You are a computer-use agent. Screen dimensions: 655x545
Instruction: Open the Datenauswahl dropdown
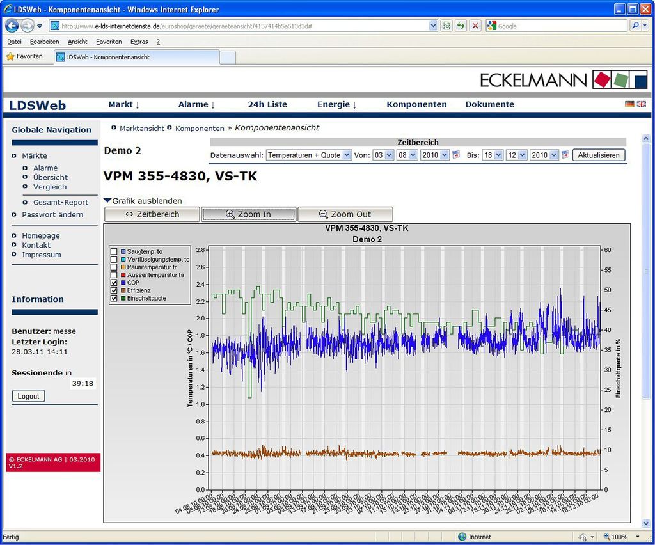tap(309, 155)
